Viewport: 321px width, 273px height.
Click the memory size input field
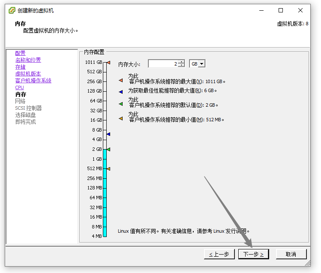[163, 64]
